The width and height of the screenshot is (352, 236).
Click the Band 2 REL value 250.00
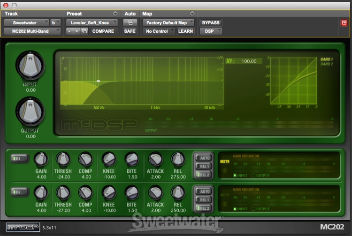(178, 210)
